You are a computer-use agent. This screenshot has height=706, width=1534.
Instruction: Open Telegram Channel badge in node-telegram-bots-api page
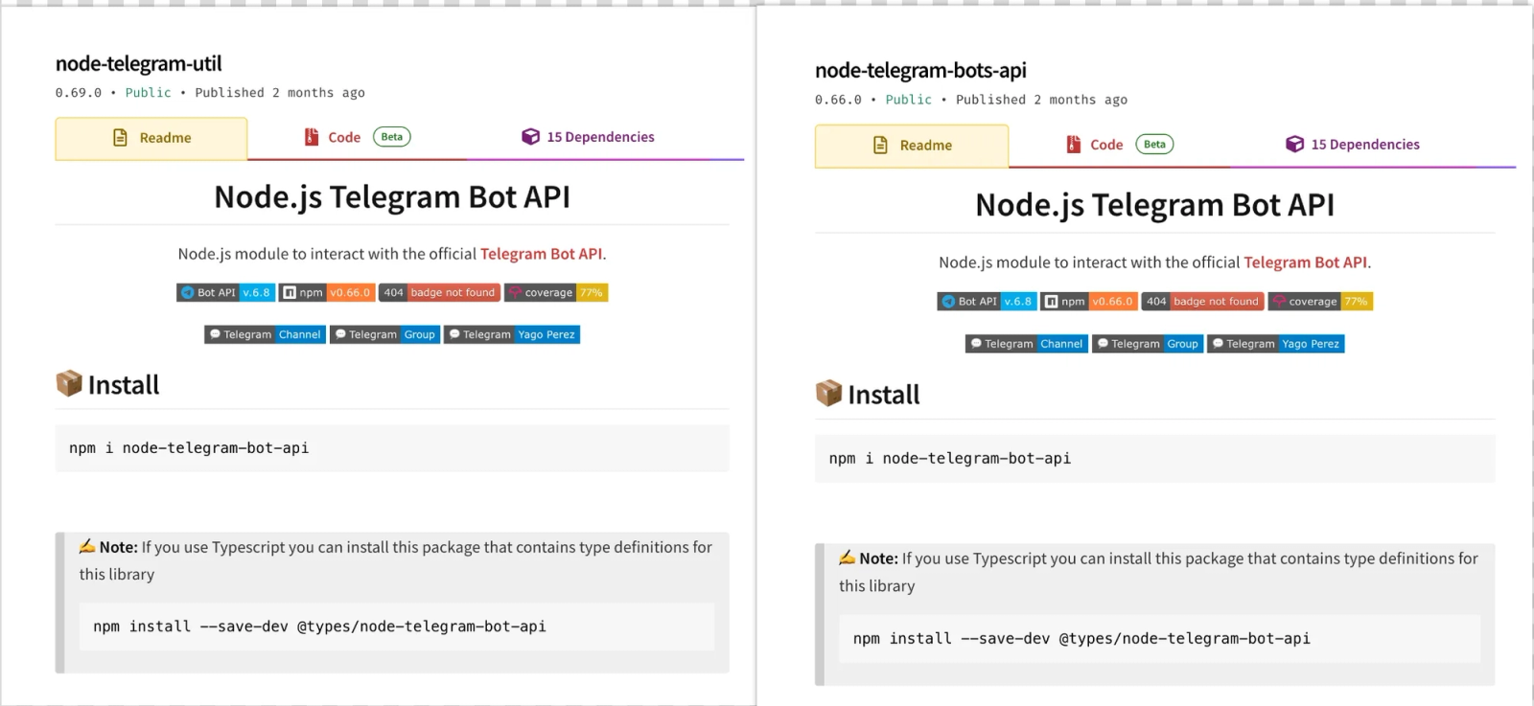[x=1027, y=344]
